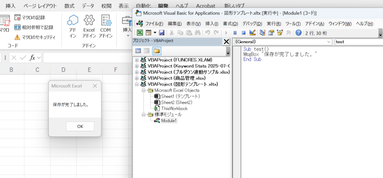Collapse the 標準モジュール folder
The image size is (383, 178).
143,114
